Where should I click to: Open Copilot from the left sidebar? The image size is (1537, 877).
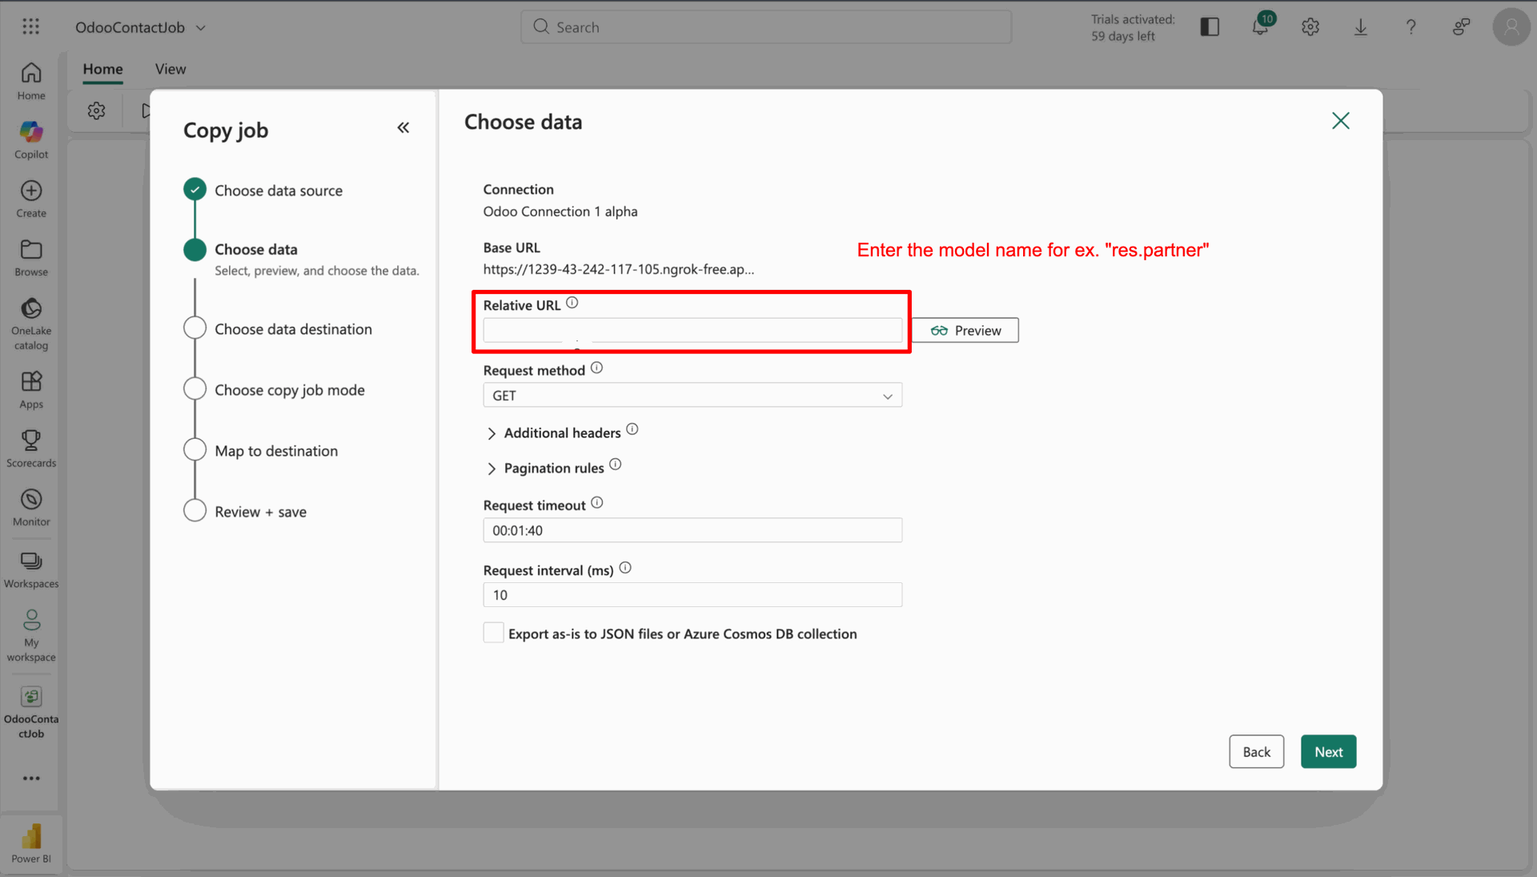pos(31,139)
